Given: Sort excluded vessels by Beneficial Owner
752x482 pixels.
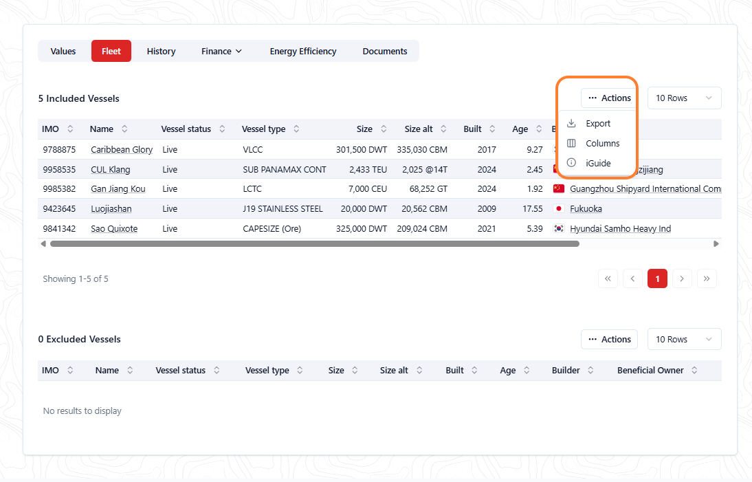Looking at the screenshot, I should [694, 370].
